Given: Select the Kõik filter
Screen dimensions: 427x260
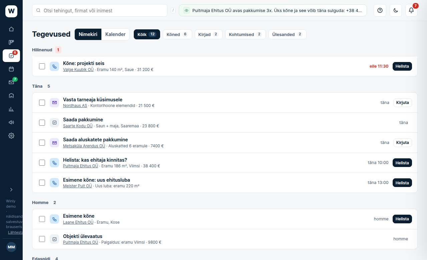Looking at the screenshot, I should coord(147,34).
